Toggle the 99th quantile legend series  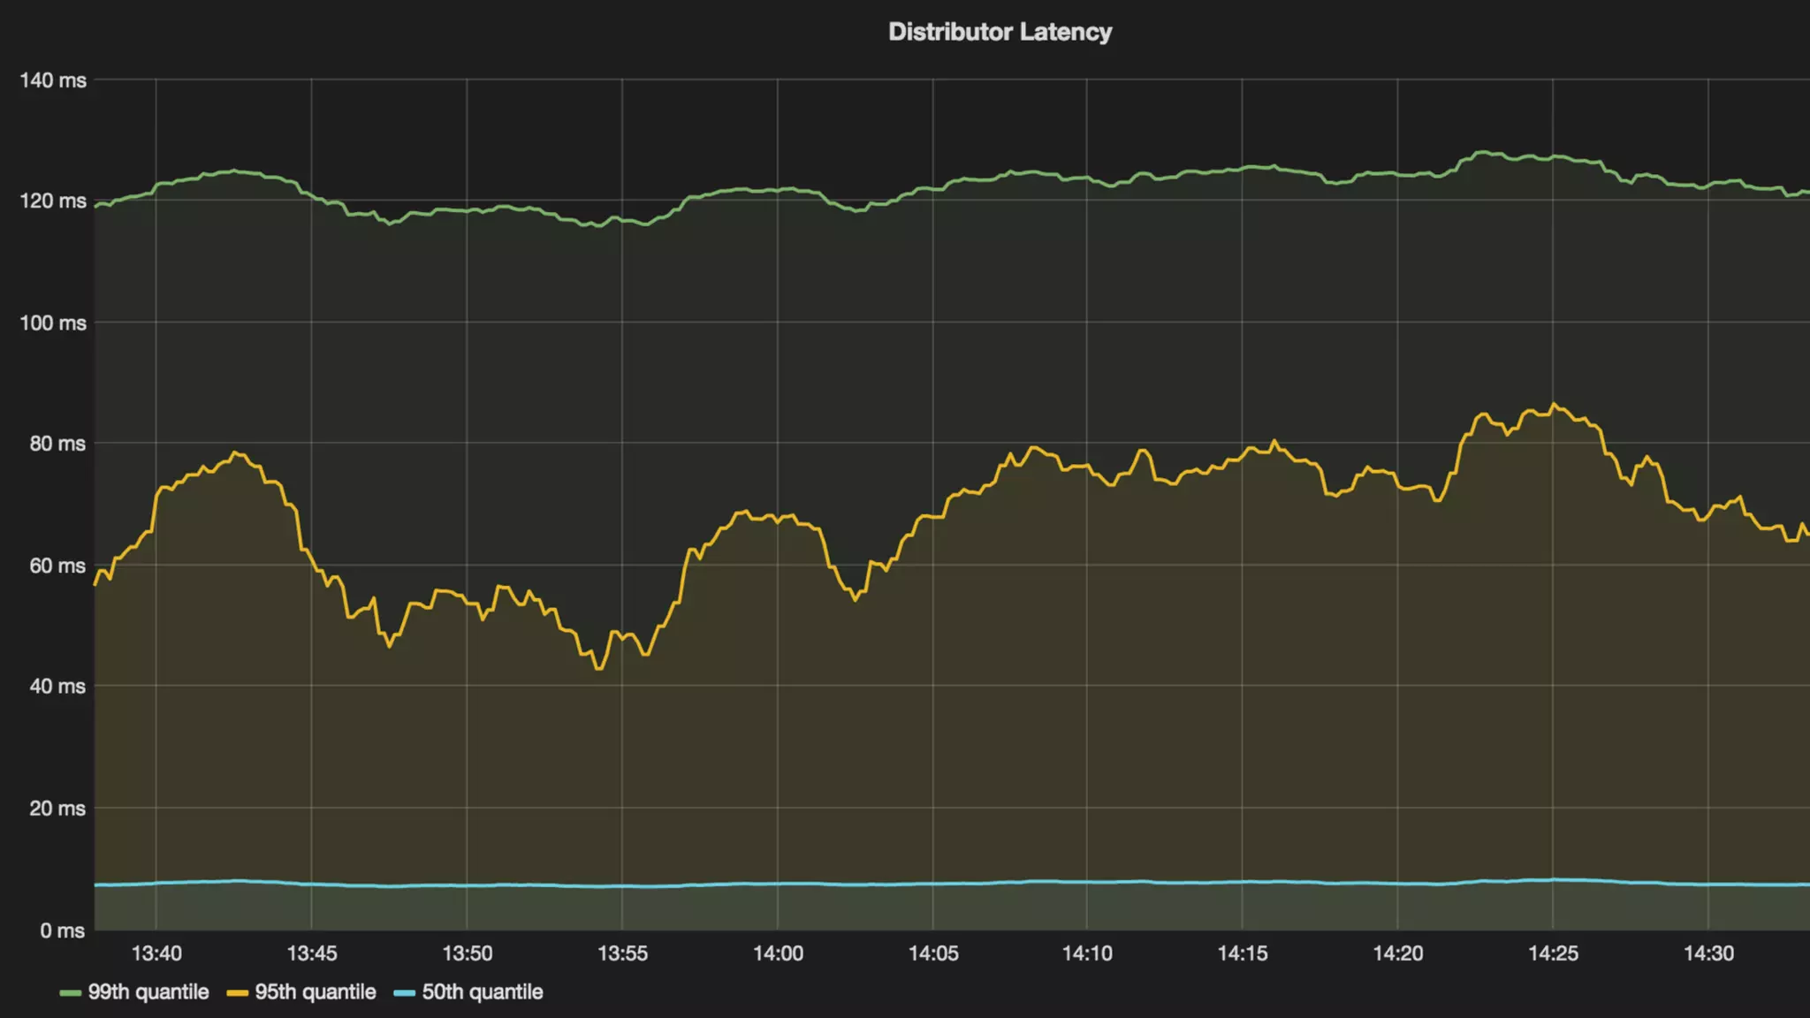[x=148, y=992]
